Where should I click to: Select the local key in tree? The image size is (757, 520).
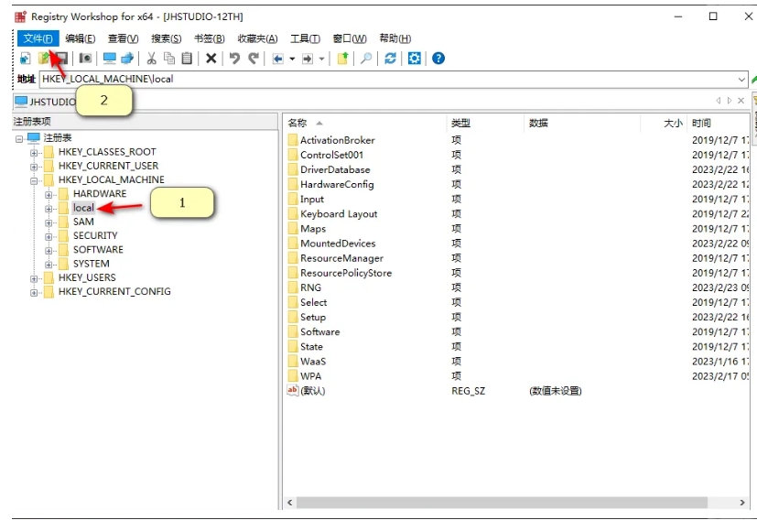tap(83, 208)
